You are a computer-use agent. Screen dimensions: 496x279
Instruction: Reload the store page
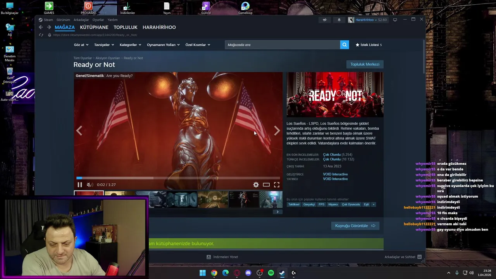pyautogui.click(x=41, y=35)
